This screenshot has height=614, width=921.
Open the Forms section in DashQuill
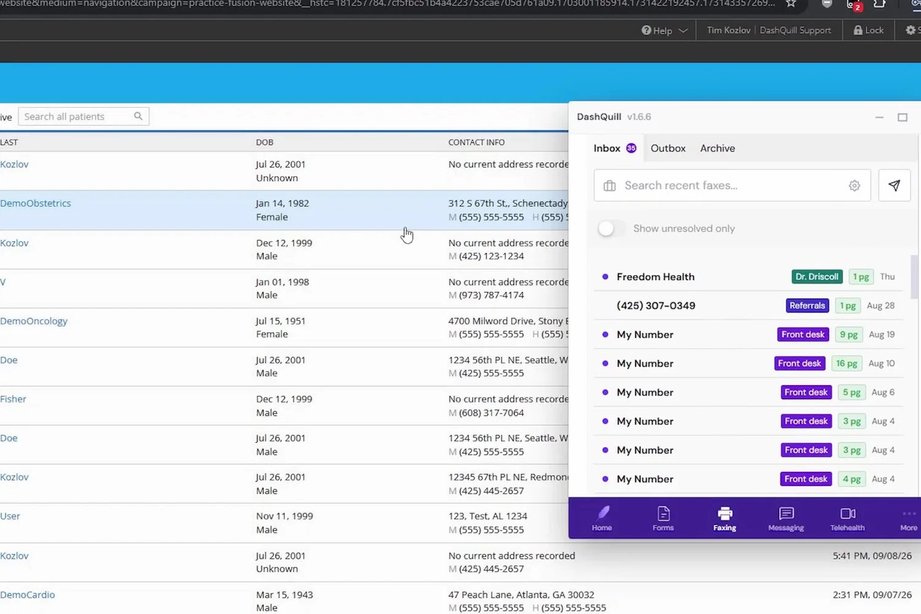663,518
